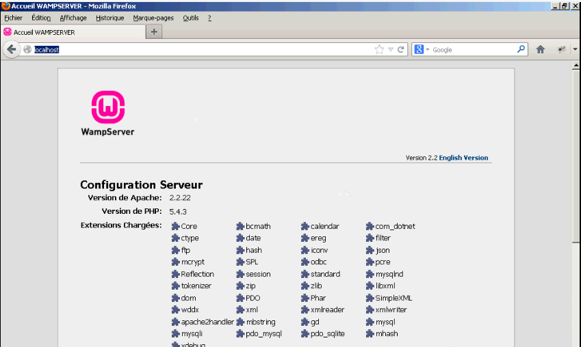
Task: Click the odbc extension name
Action: point(319,262)
